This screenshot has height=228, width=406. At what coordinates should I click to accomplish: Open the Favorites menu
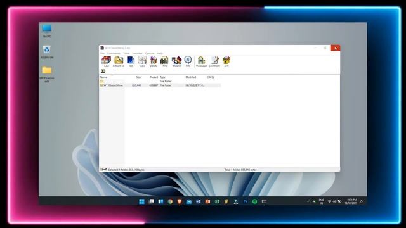click(x=137, y=53)
